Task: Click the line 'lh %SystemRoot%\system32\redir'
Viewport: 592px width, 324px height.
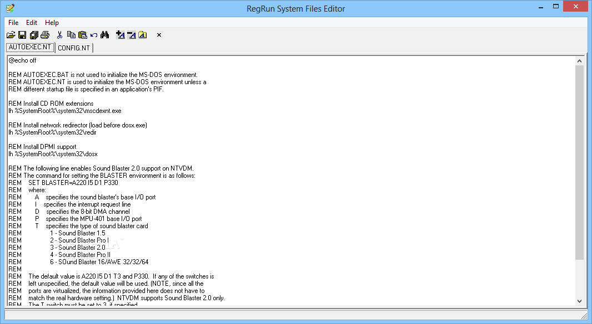Action: click(x=52, y=132)
